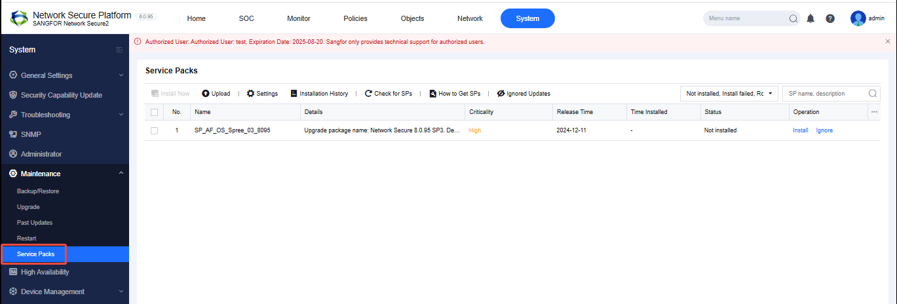The width and height of the screenshot is (897, 304).
Task: Click the Upgrade package name details cell
Action: (x=382, y=130)
